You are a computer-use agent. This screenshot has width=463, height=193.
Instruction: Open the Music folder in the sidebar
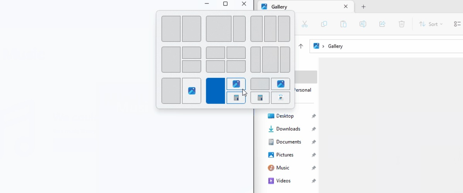(282, 168)
